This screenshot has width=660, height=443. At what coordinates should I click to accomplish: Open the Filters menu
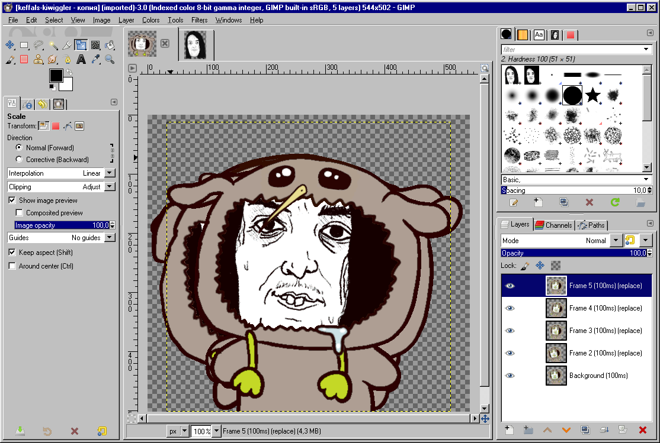[199, 20]
